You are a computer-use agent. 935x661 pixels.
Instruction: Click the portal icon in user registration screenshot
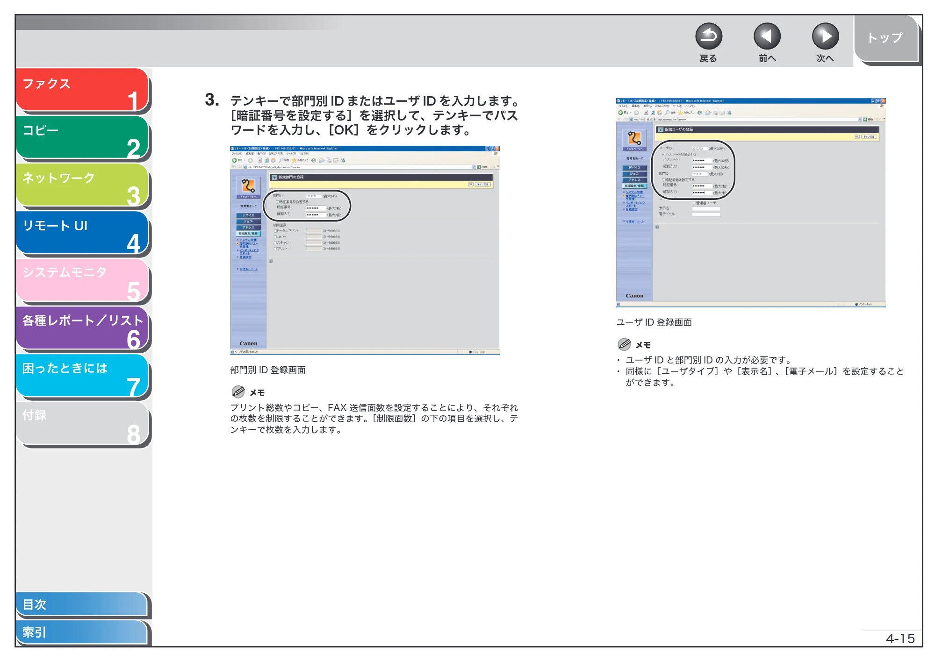pos(634,139)
